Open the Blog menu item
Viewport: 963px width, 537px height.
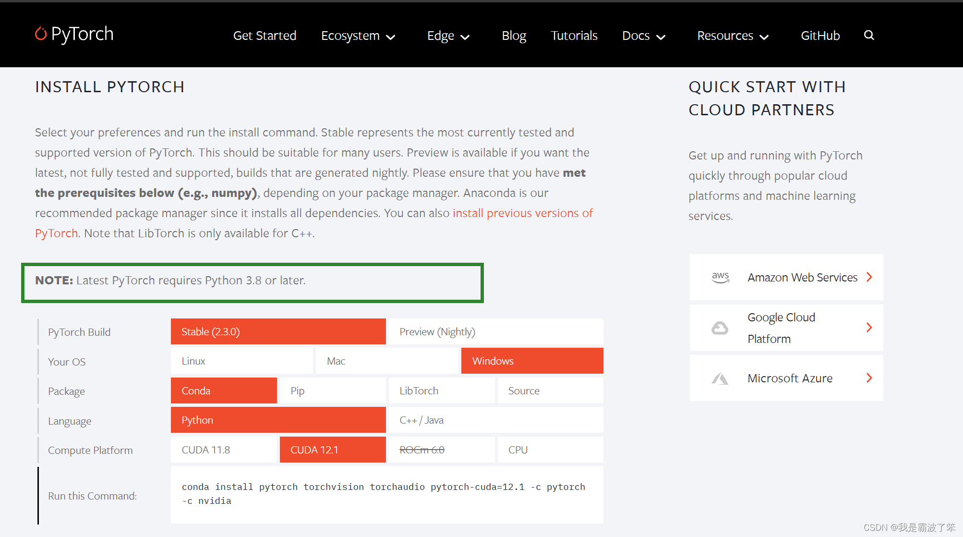[514, 36]
